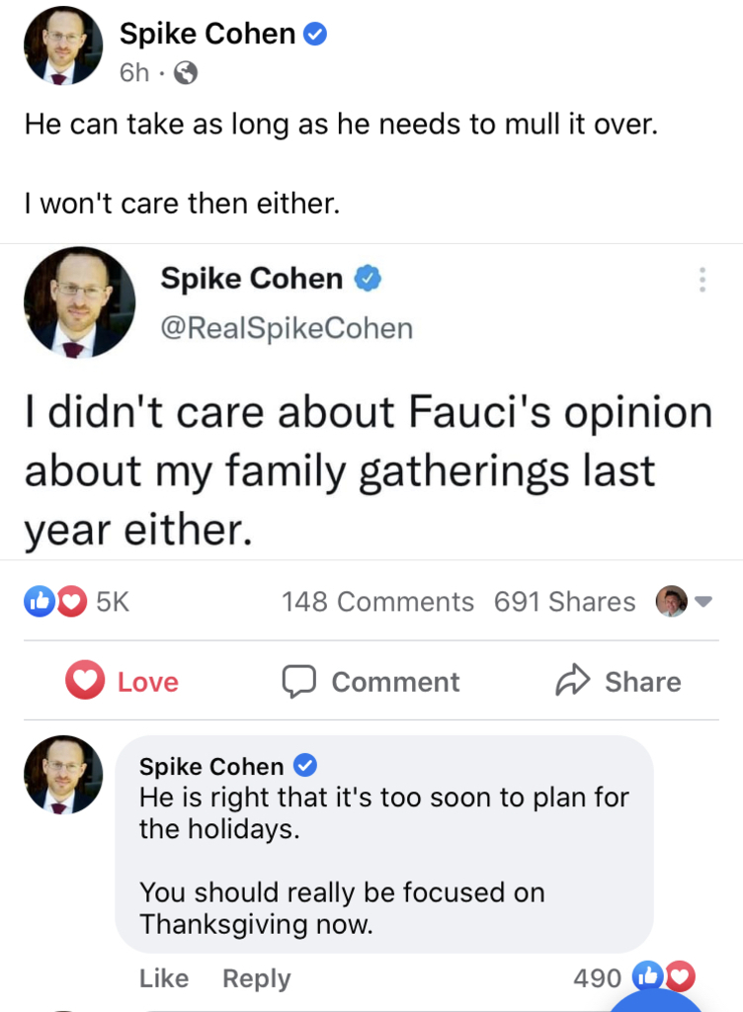Tap the Comment speech bubble icon
The height and width of the screenshot is (1012, 743).
(298, 681)
